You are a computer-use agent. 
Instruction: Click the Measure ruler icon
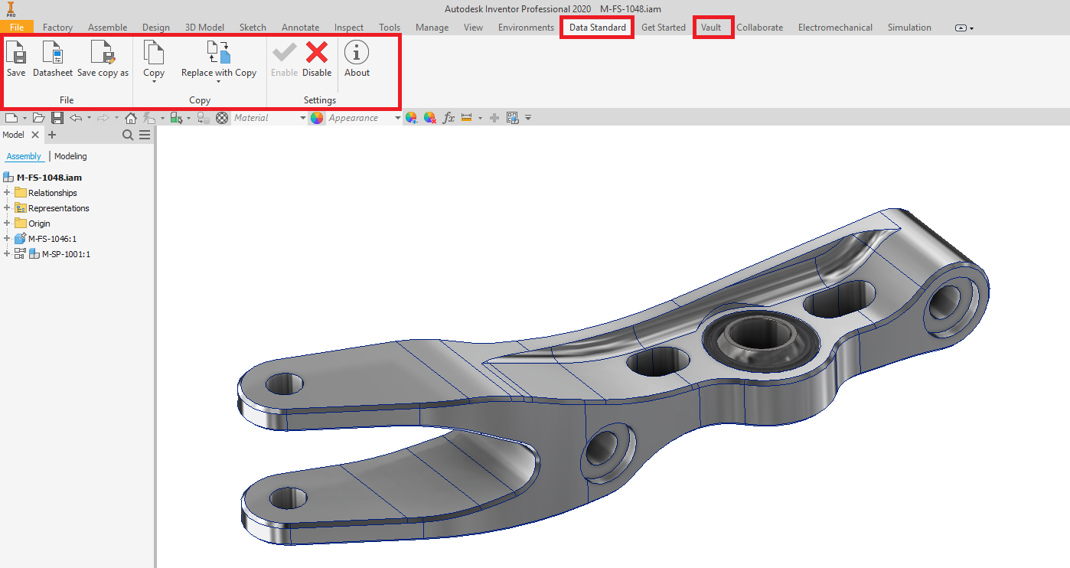[466, 118]
